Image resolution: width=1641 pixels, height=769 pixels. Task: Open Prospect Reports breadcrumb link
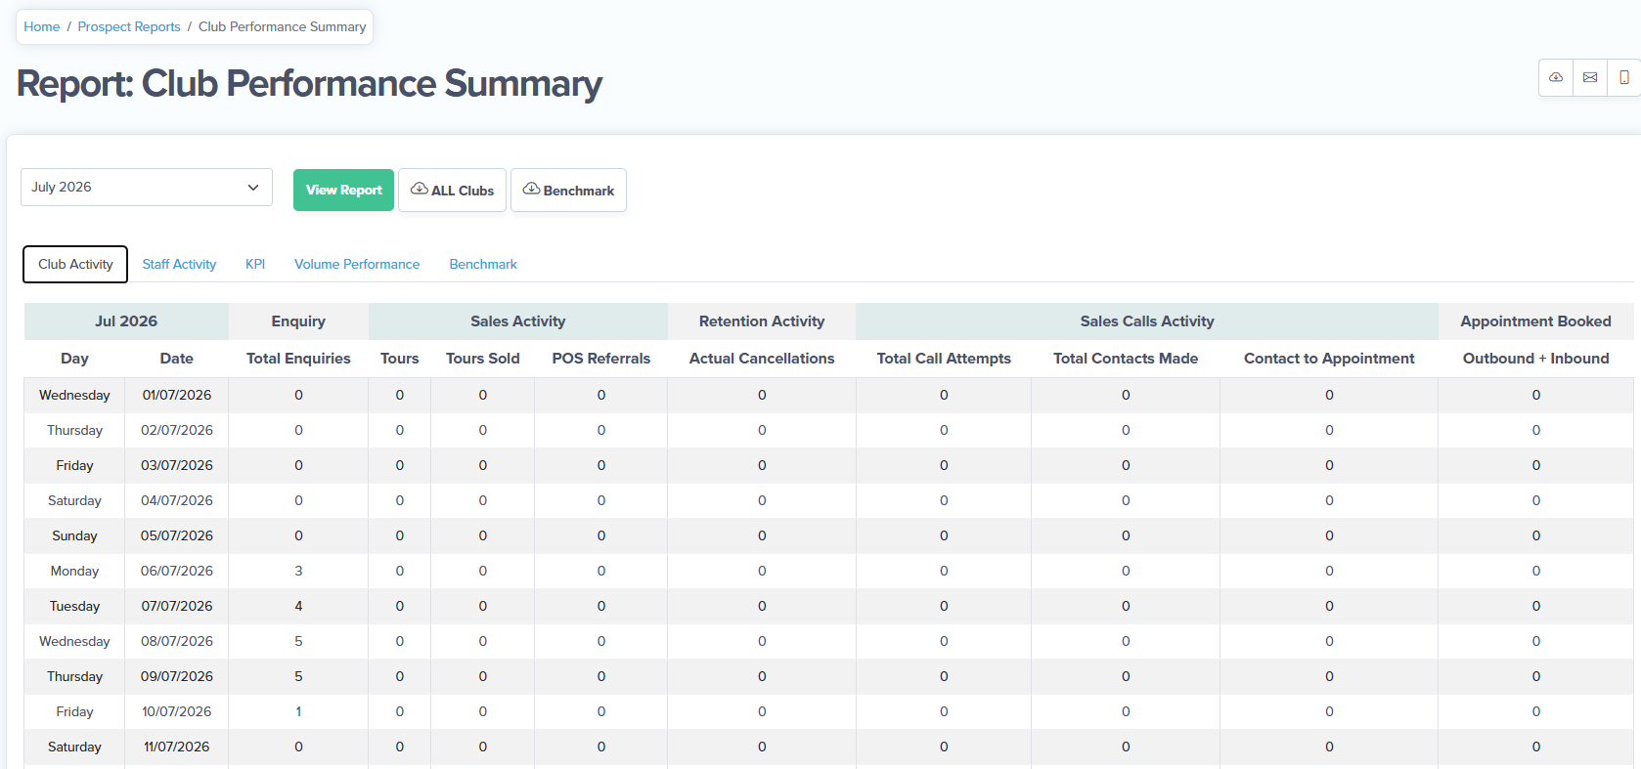(129, 26)
